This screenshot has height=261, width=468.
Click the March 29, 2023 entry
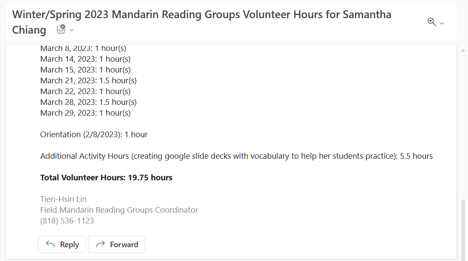pyautogui.click(x=85, y=113)
